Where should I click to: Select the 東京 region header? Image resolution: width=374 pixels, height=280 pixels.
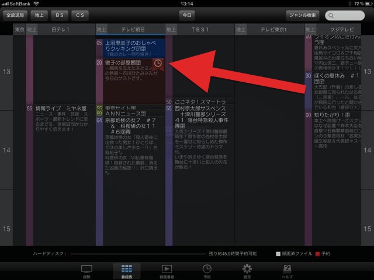click(19, 30)
